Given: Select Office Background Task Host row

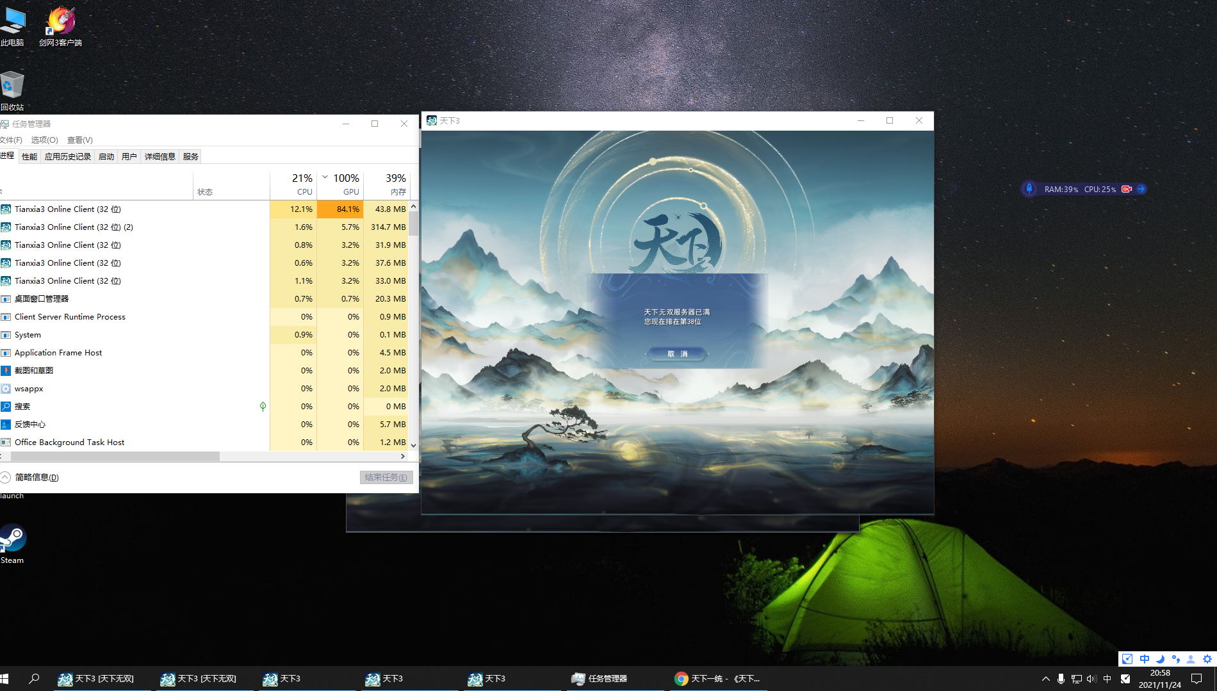Looking at the screenshot, I should (x=204, y=443).
